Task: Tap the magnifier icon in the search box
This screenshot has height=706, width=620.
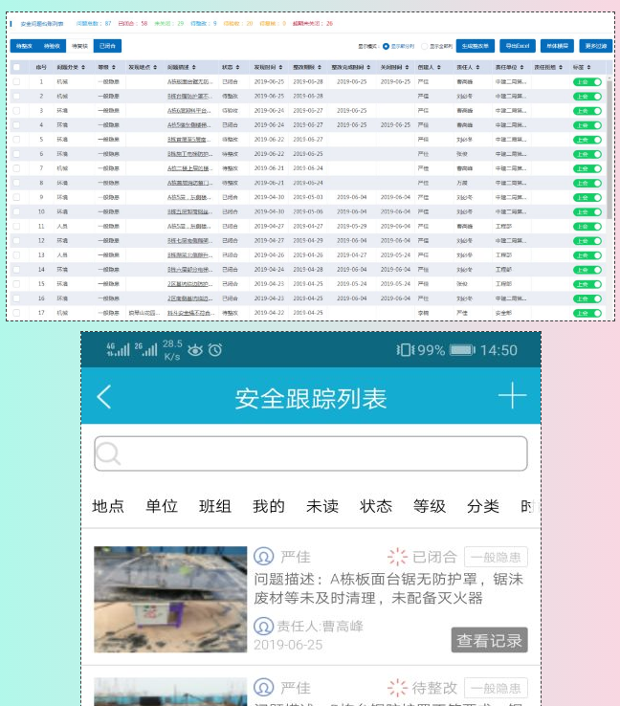Action: [x=108, y=453]
